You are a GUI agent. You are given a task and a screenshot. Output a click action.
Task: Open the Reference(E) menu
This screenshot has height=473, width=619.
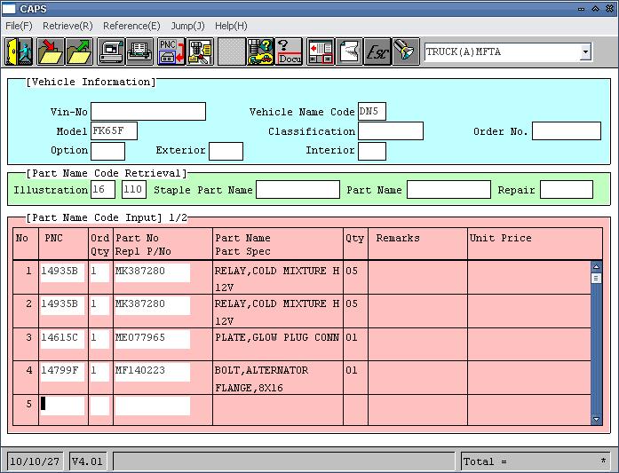[131, 26]
